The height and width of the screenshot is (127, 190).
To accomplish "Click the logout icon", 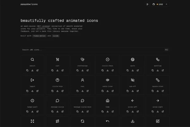I will point(32,80).
